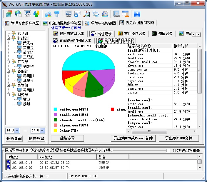This screenshot has height=182, width=207.
Task: Click computer icon next to 贾雨村
Action: point(19,43)
